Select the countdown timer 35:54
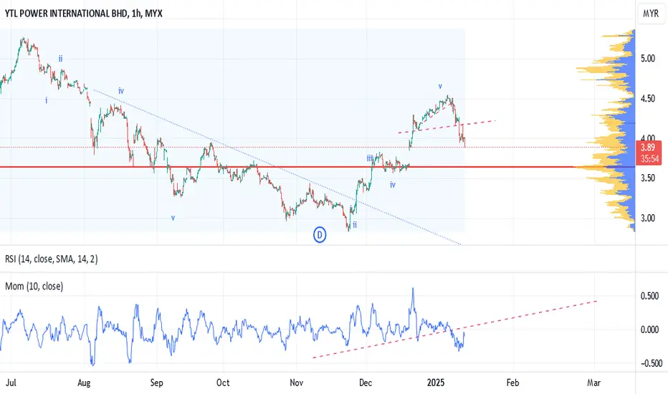The height and width of the screenshot is (394, 668). [x=649, y=159]
